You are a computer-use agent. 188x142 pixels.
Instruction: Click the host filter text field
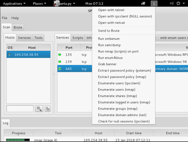point(20,108)
